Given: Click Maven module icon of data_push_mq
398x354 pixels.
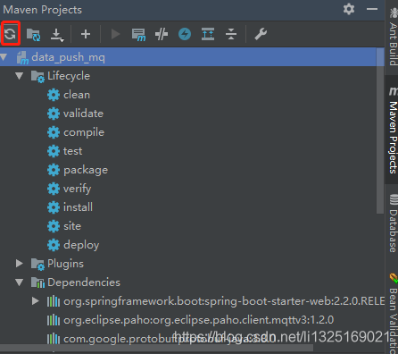Looking at the screenshot, I should pyautogui.click(x=22, y=57).
